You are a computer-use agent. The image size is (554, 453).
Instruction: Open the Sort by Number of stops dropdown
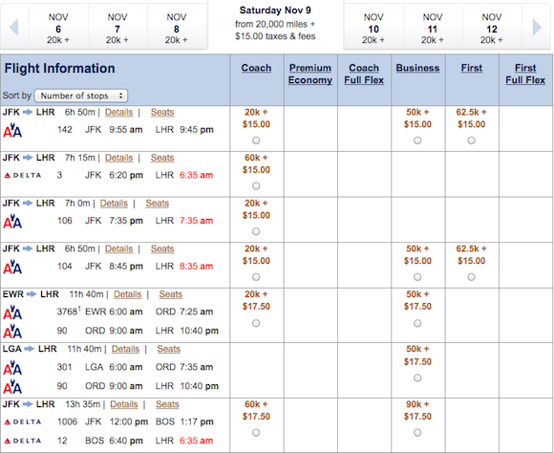(81, 96)
